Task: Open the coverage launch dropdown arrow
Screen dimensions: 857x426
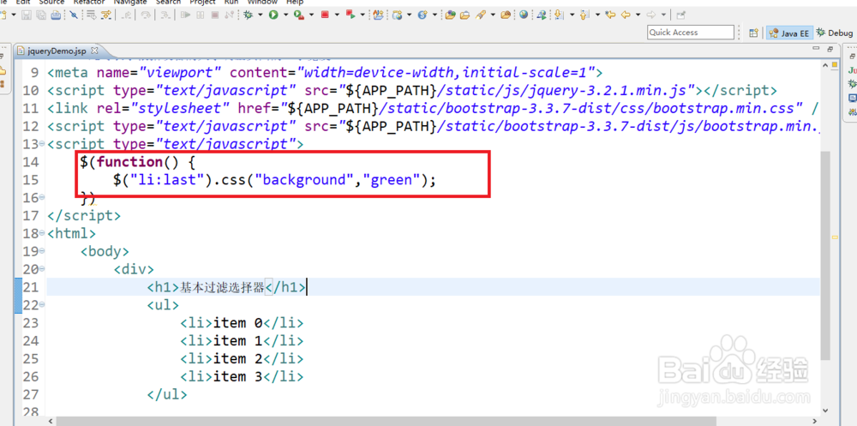Action: point(312,15)
